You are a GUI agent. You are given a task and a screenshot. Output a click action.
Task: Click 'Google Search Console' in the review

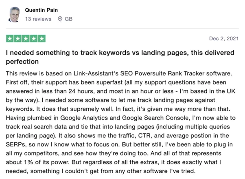155,118
